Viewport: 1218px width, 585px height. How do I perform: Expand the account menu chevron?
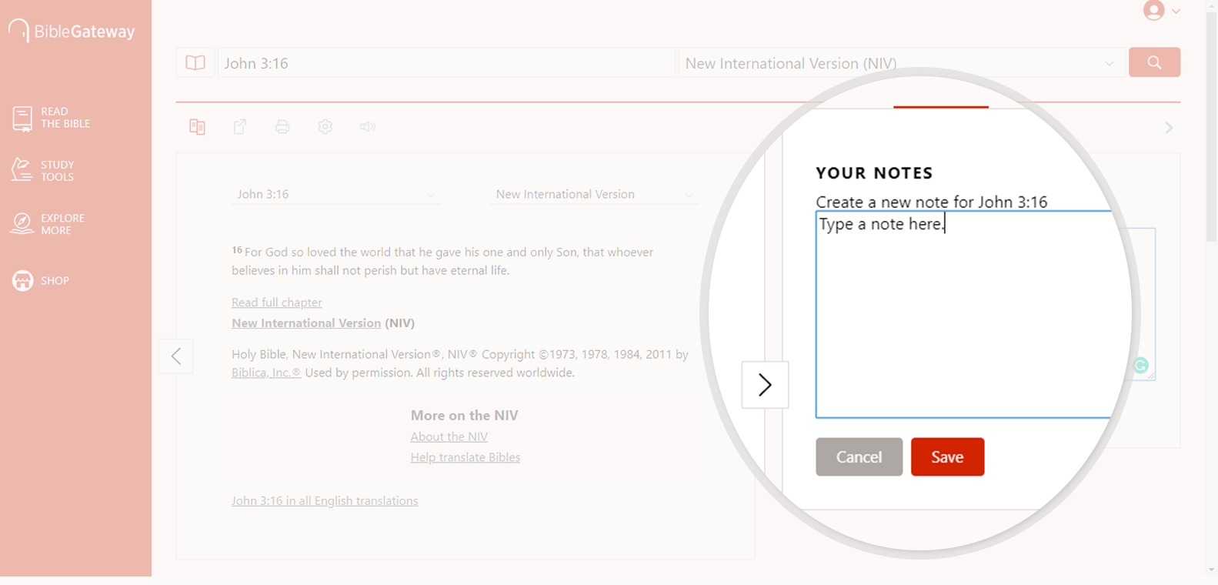point(1176,12)
